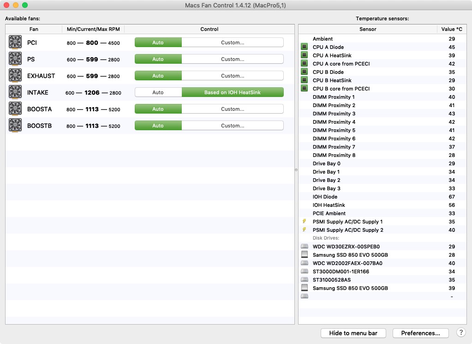Click the PSMI Supply 2 lightning icon

[305, 229]
